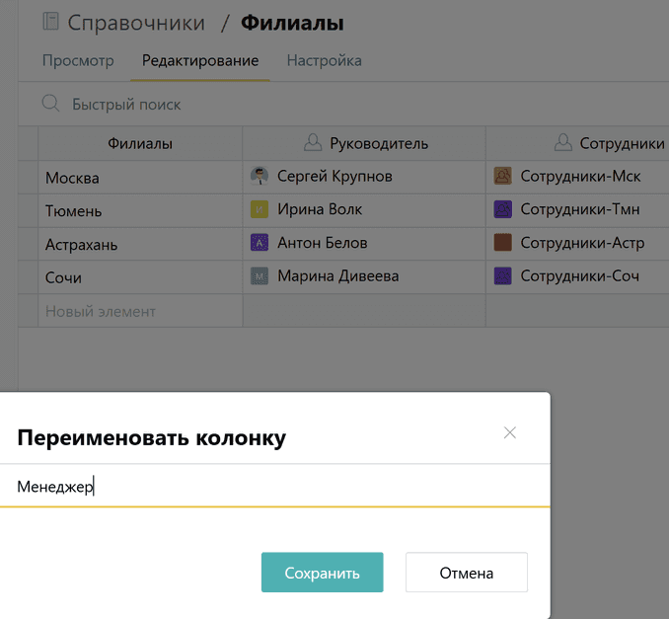The height and width of the screenshot is (619, 669).
Task: Click Марина Дивеева's avatar icon
Action: (260, 276)
